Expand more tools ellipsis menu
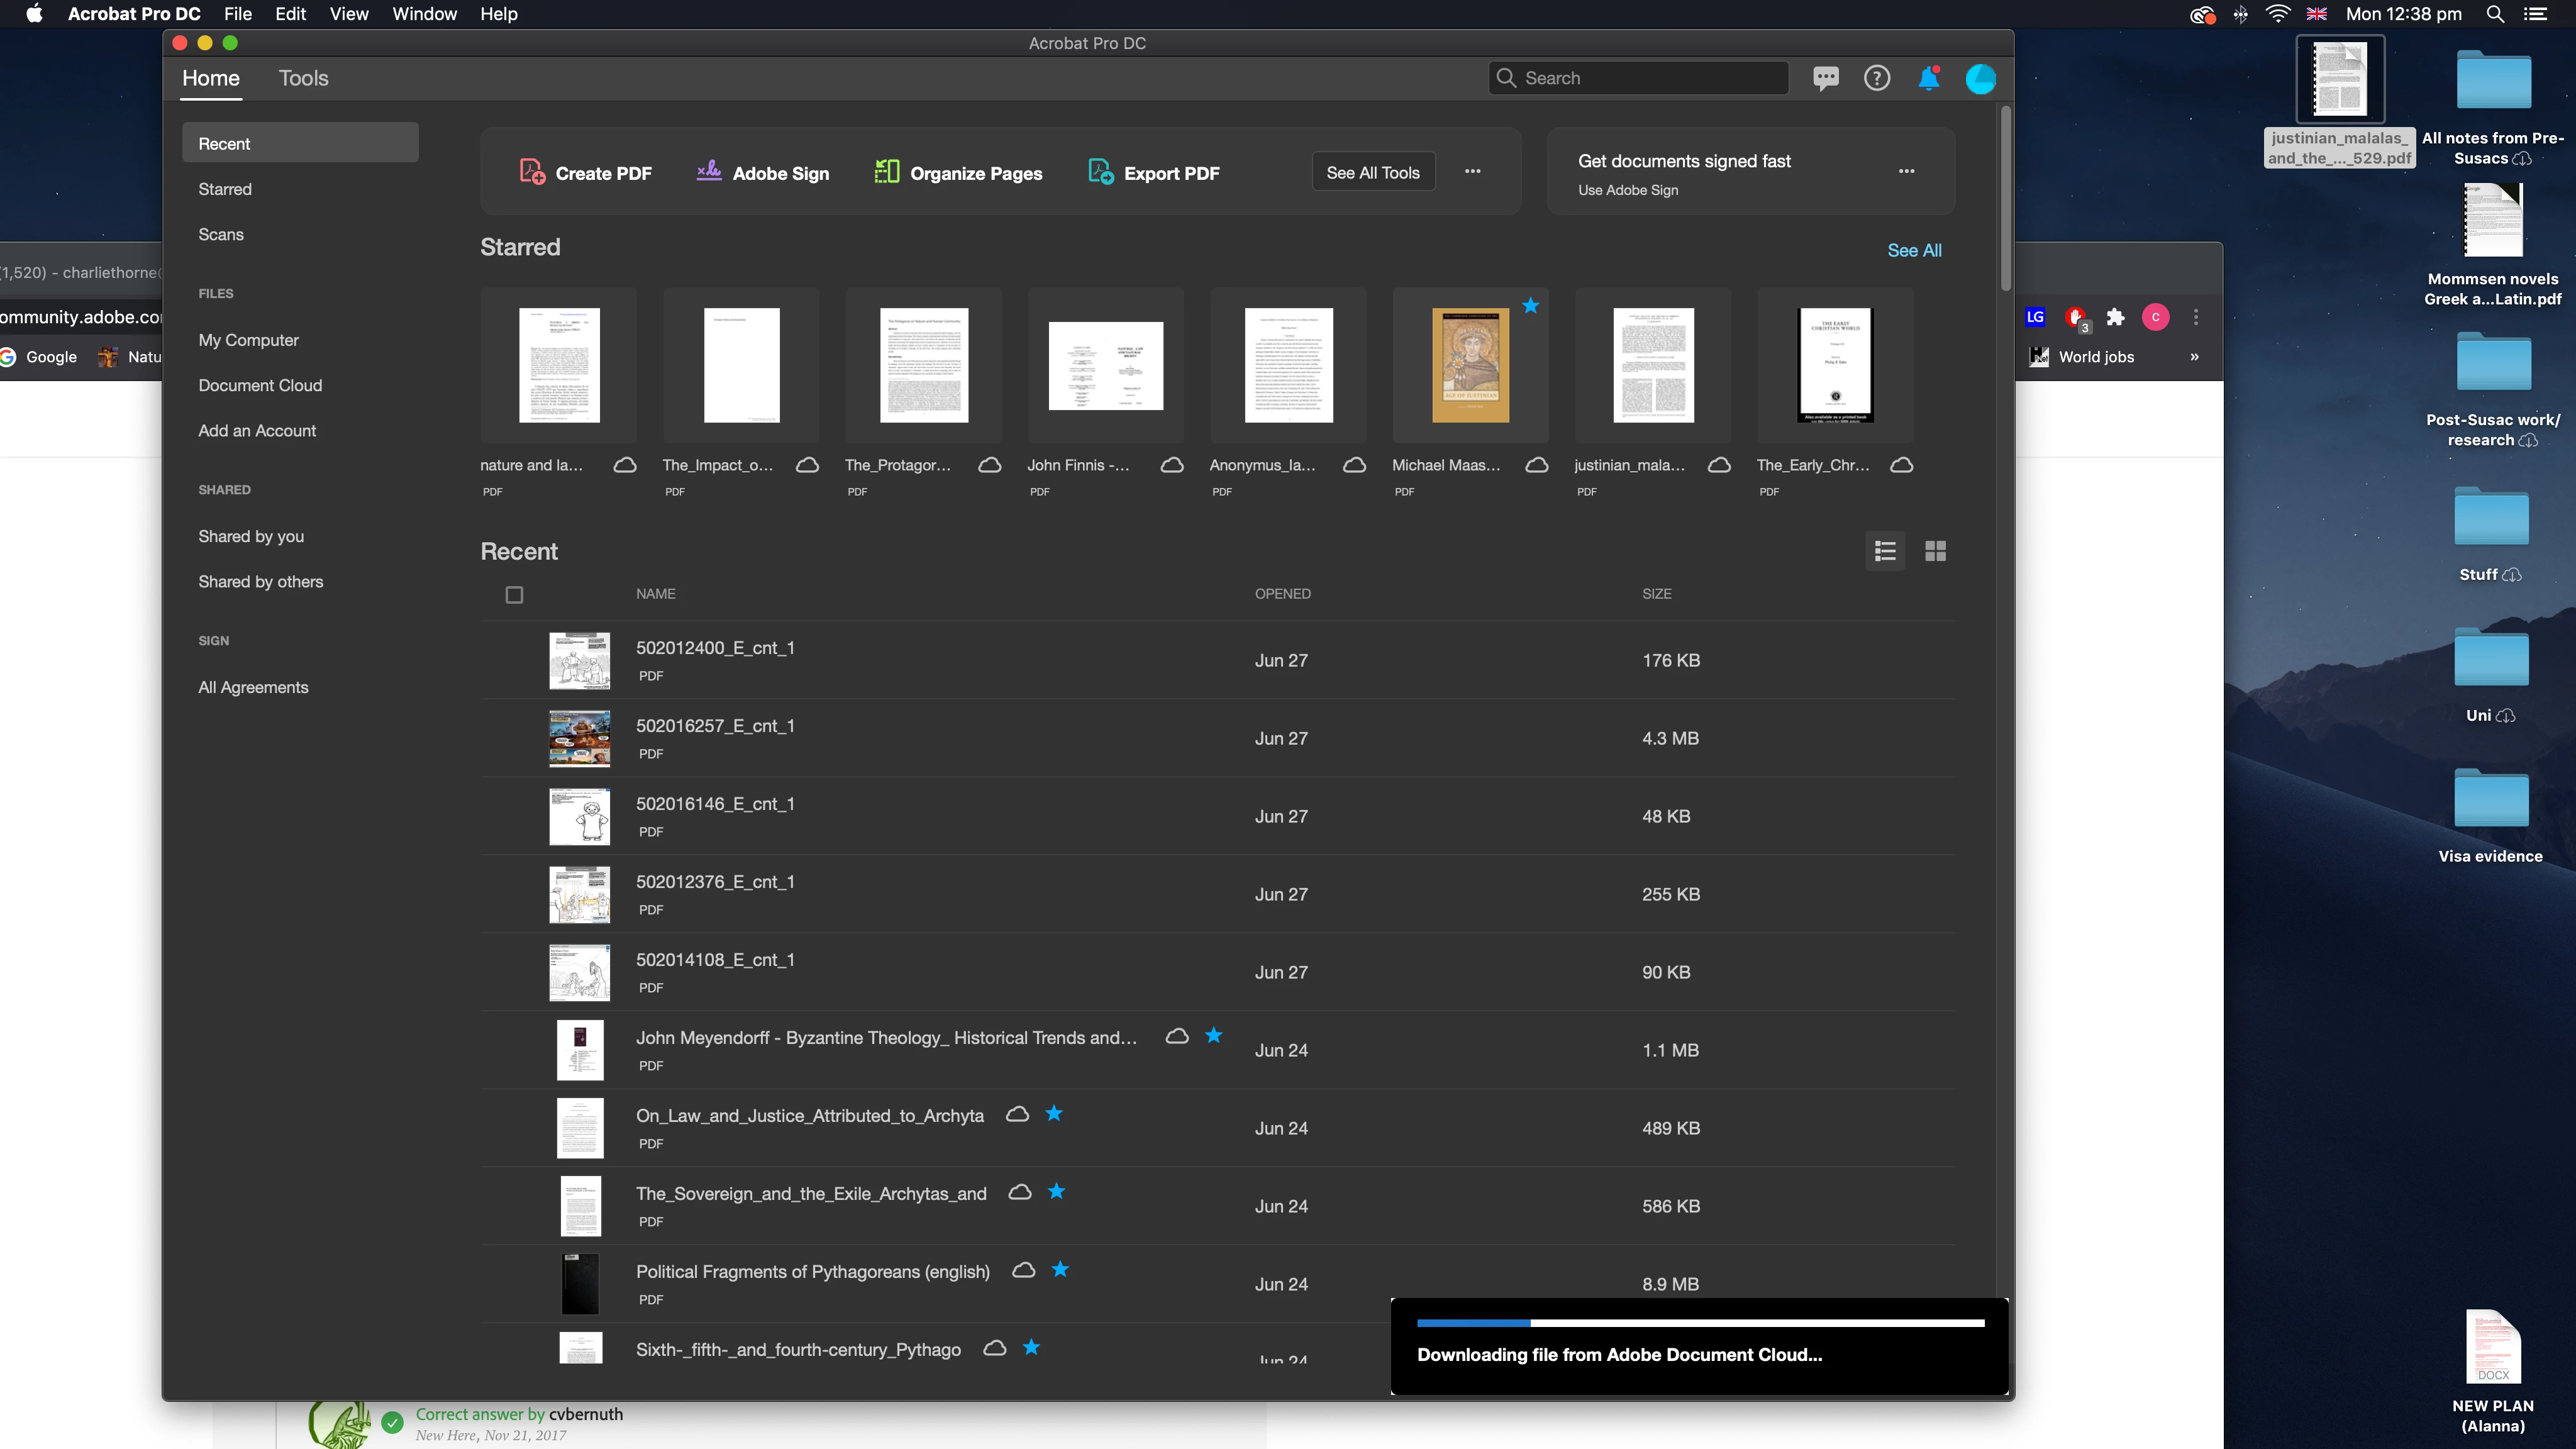The image size is (2576, 1449). tap(1472, 171)
